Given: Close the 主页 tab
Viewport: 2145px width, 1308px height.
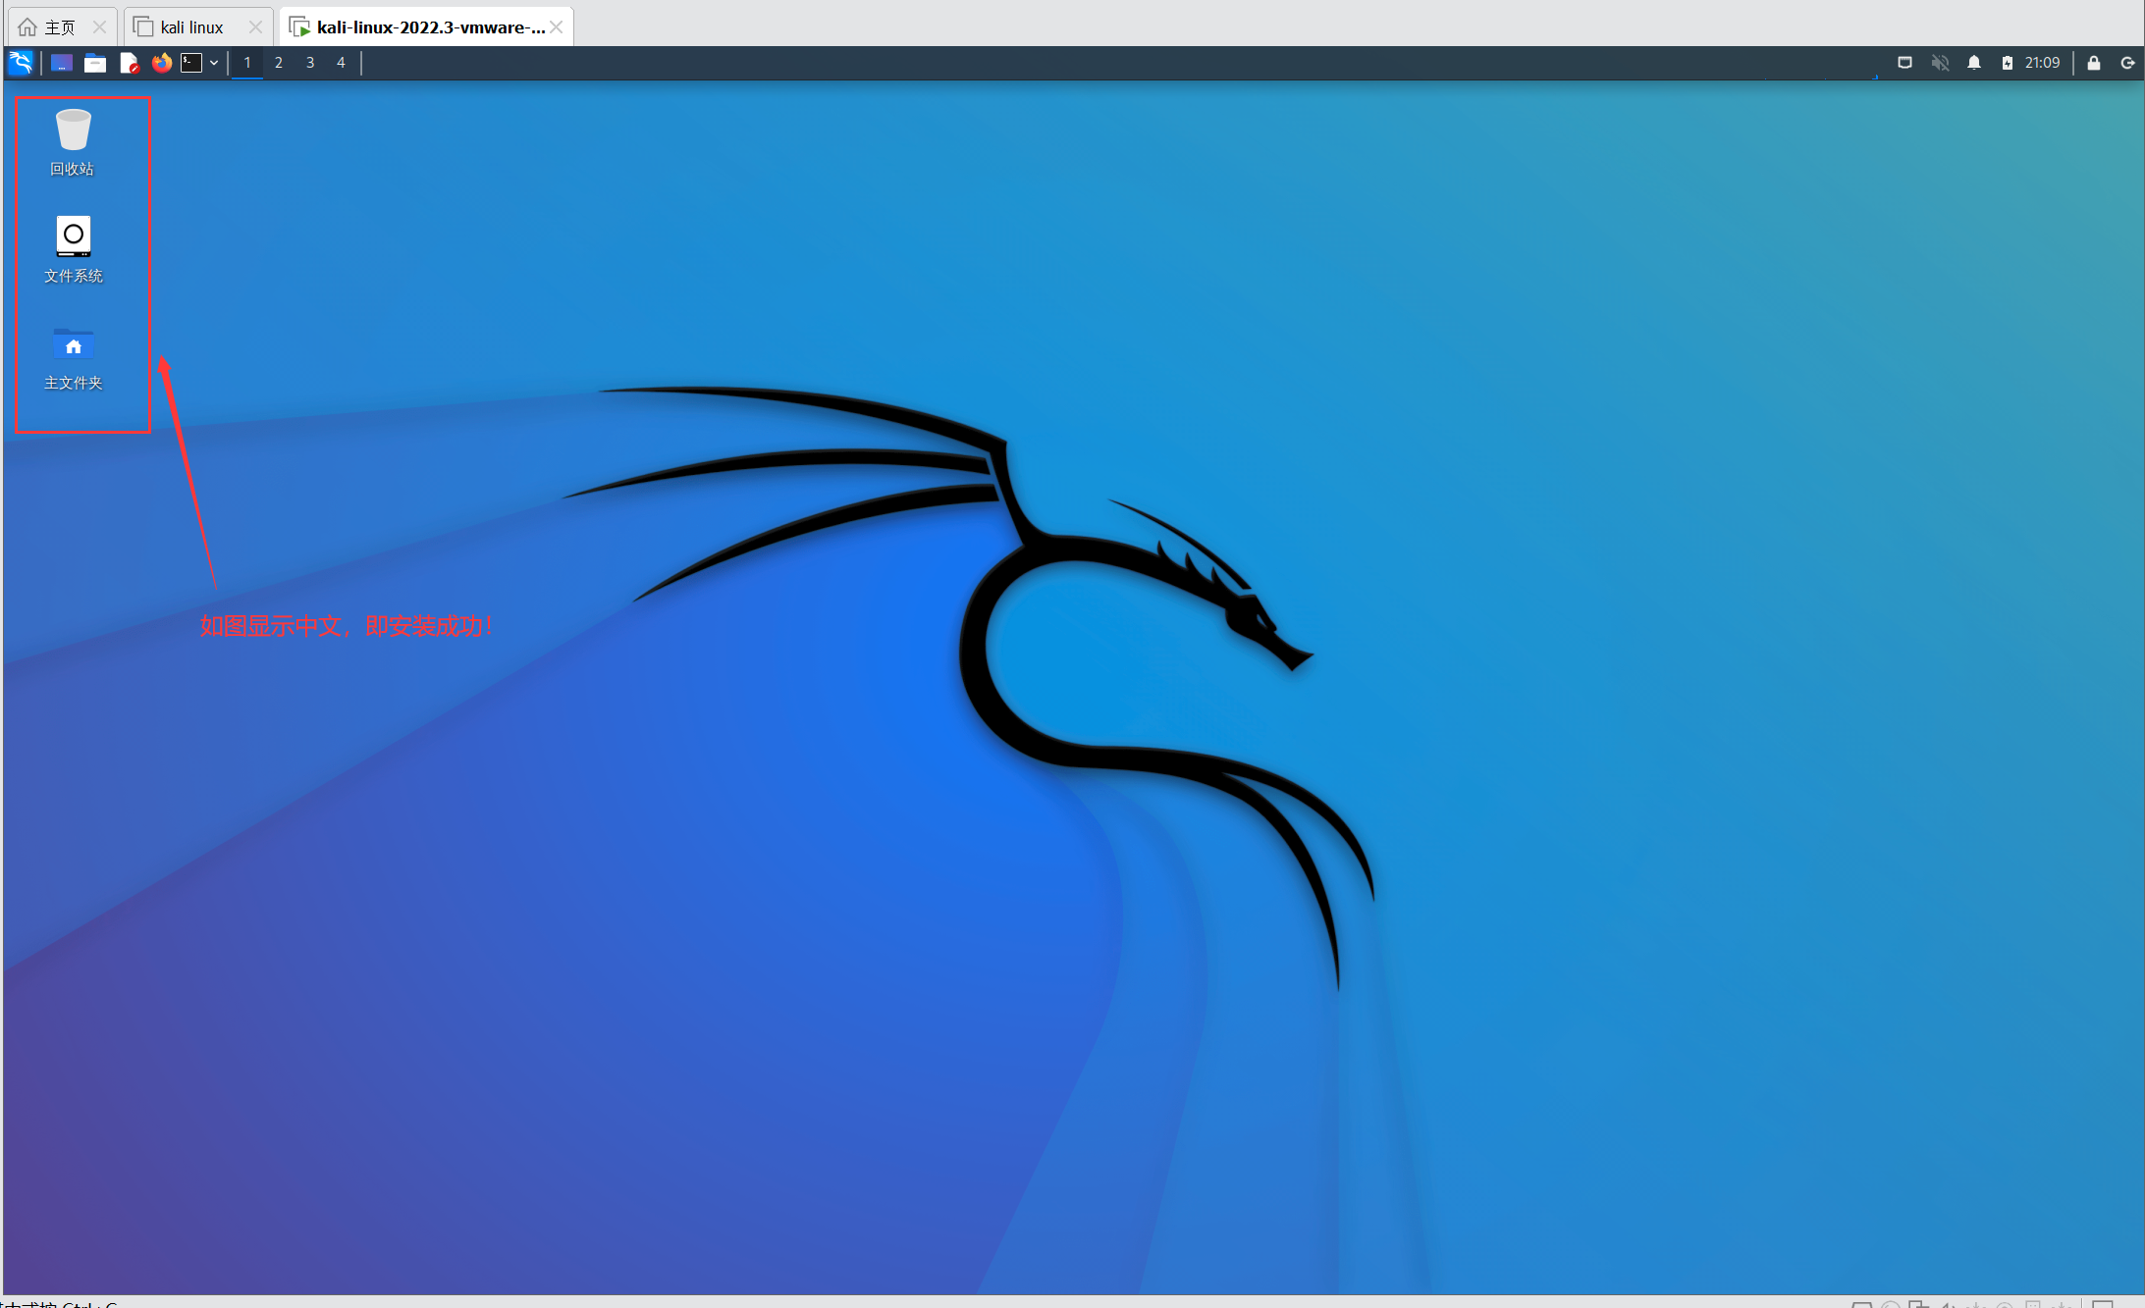Looking at the screenshot, I should [x=99, y=27].
